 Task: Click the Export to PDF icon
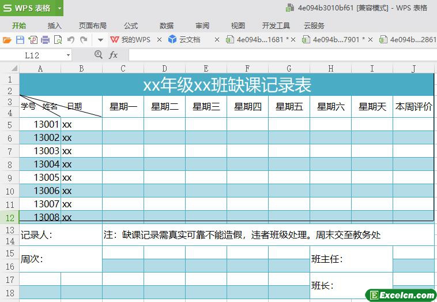pyautogui.click(x=32, y=40)
